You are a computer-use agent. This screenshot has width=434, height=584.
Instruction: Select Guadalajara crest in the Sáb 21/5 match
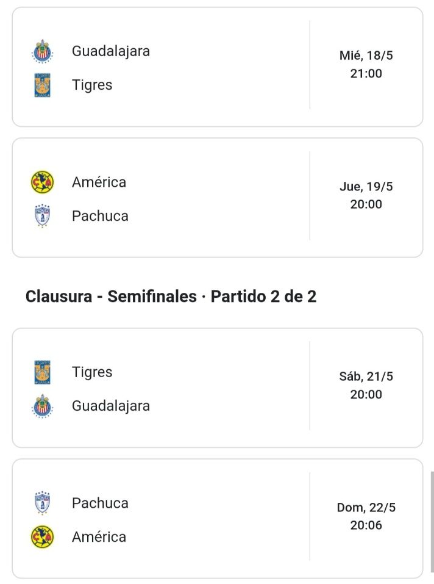click(42, 406)
